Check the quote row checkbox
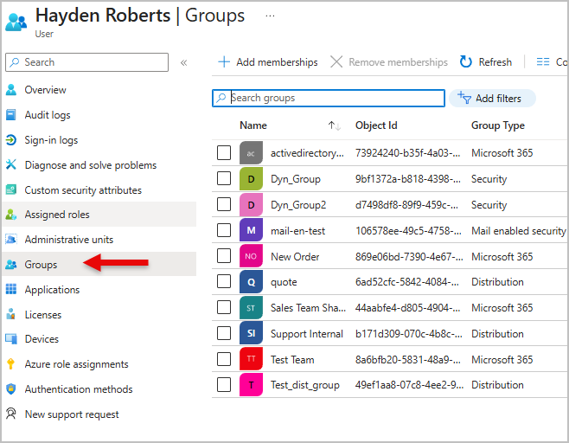 tap(224, 281)
